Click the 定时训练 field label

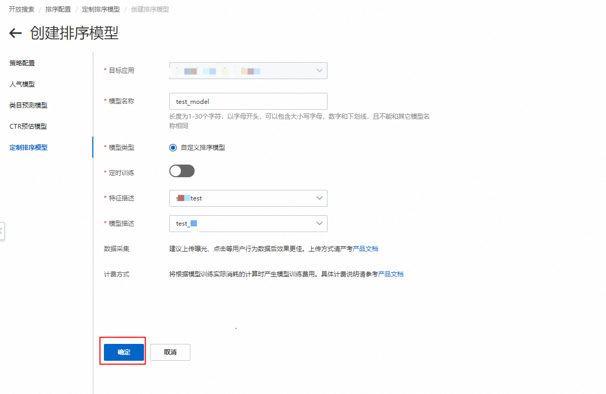[x=121, y=173]
